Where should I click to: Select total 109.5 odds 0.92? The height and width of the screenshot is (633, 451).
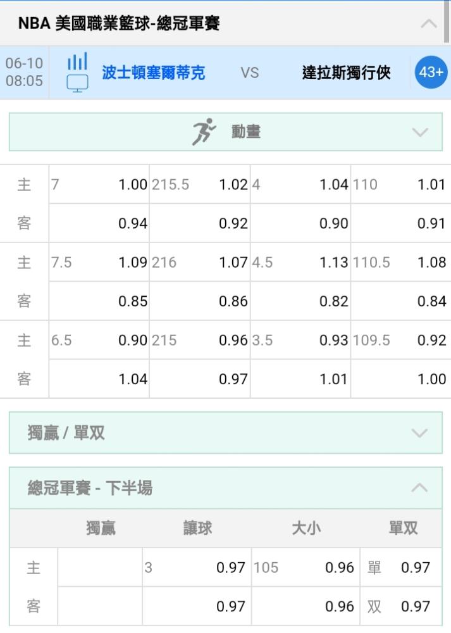coord(400,341)
